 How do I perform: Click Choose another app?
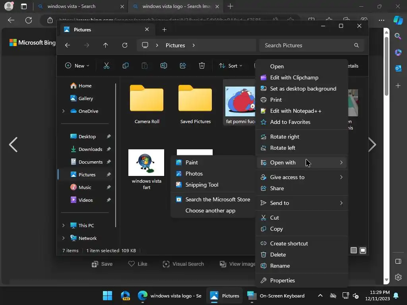[x=213, y=210]
